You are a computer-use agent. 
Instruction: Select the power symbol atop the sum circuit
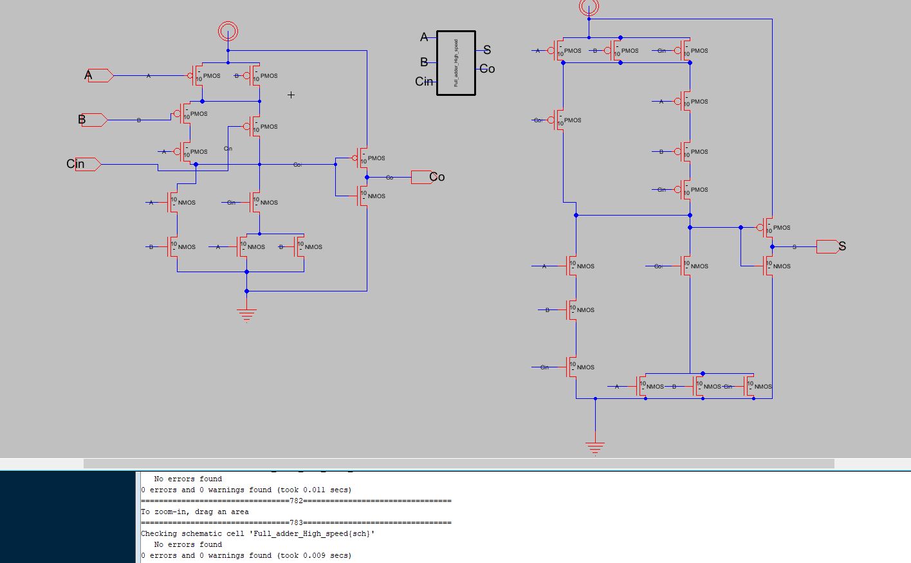coord(589,7)
